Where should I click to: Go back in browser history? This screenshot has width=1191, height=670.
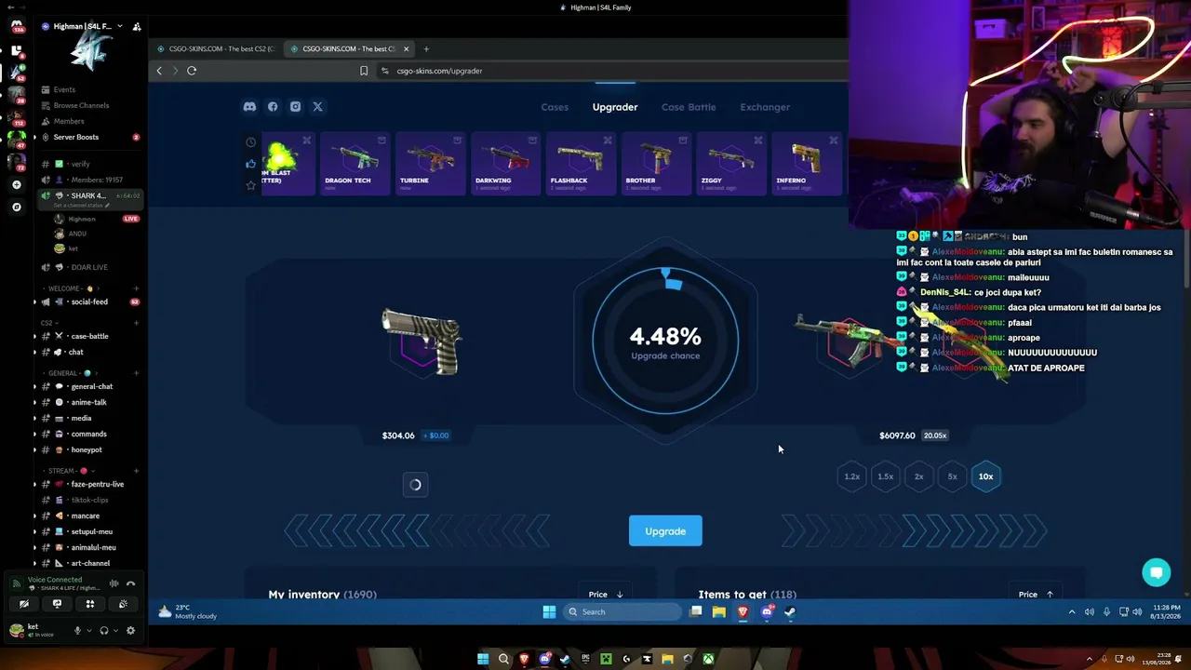tap(159, 71)
